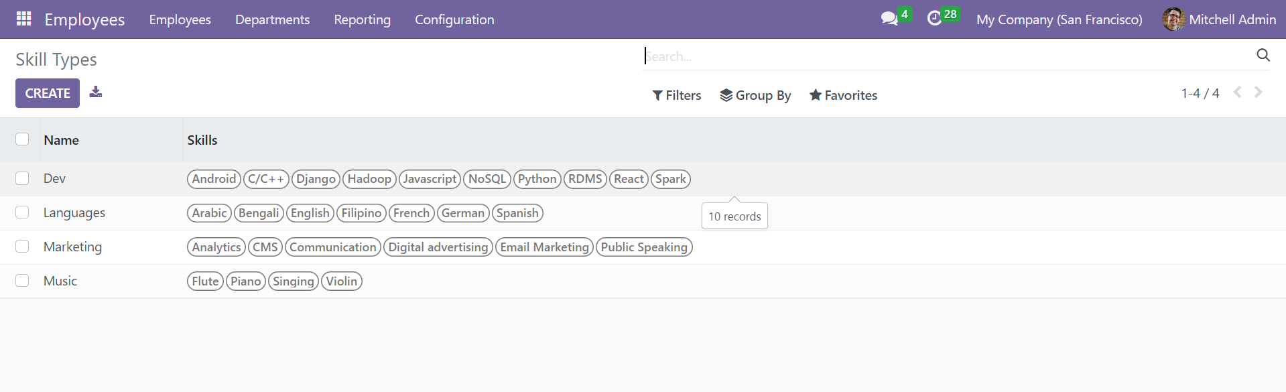Open the Employees menu item

[x=180, y=19]
